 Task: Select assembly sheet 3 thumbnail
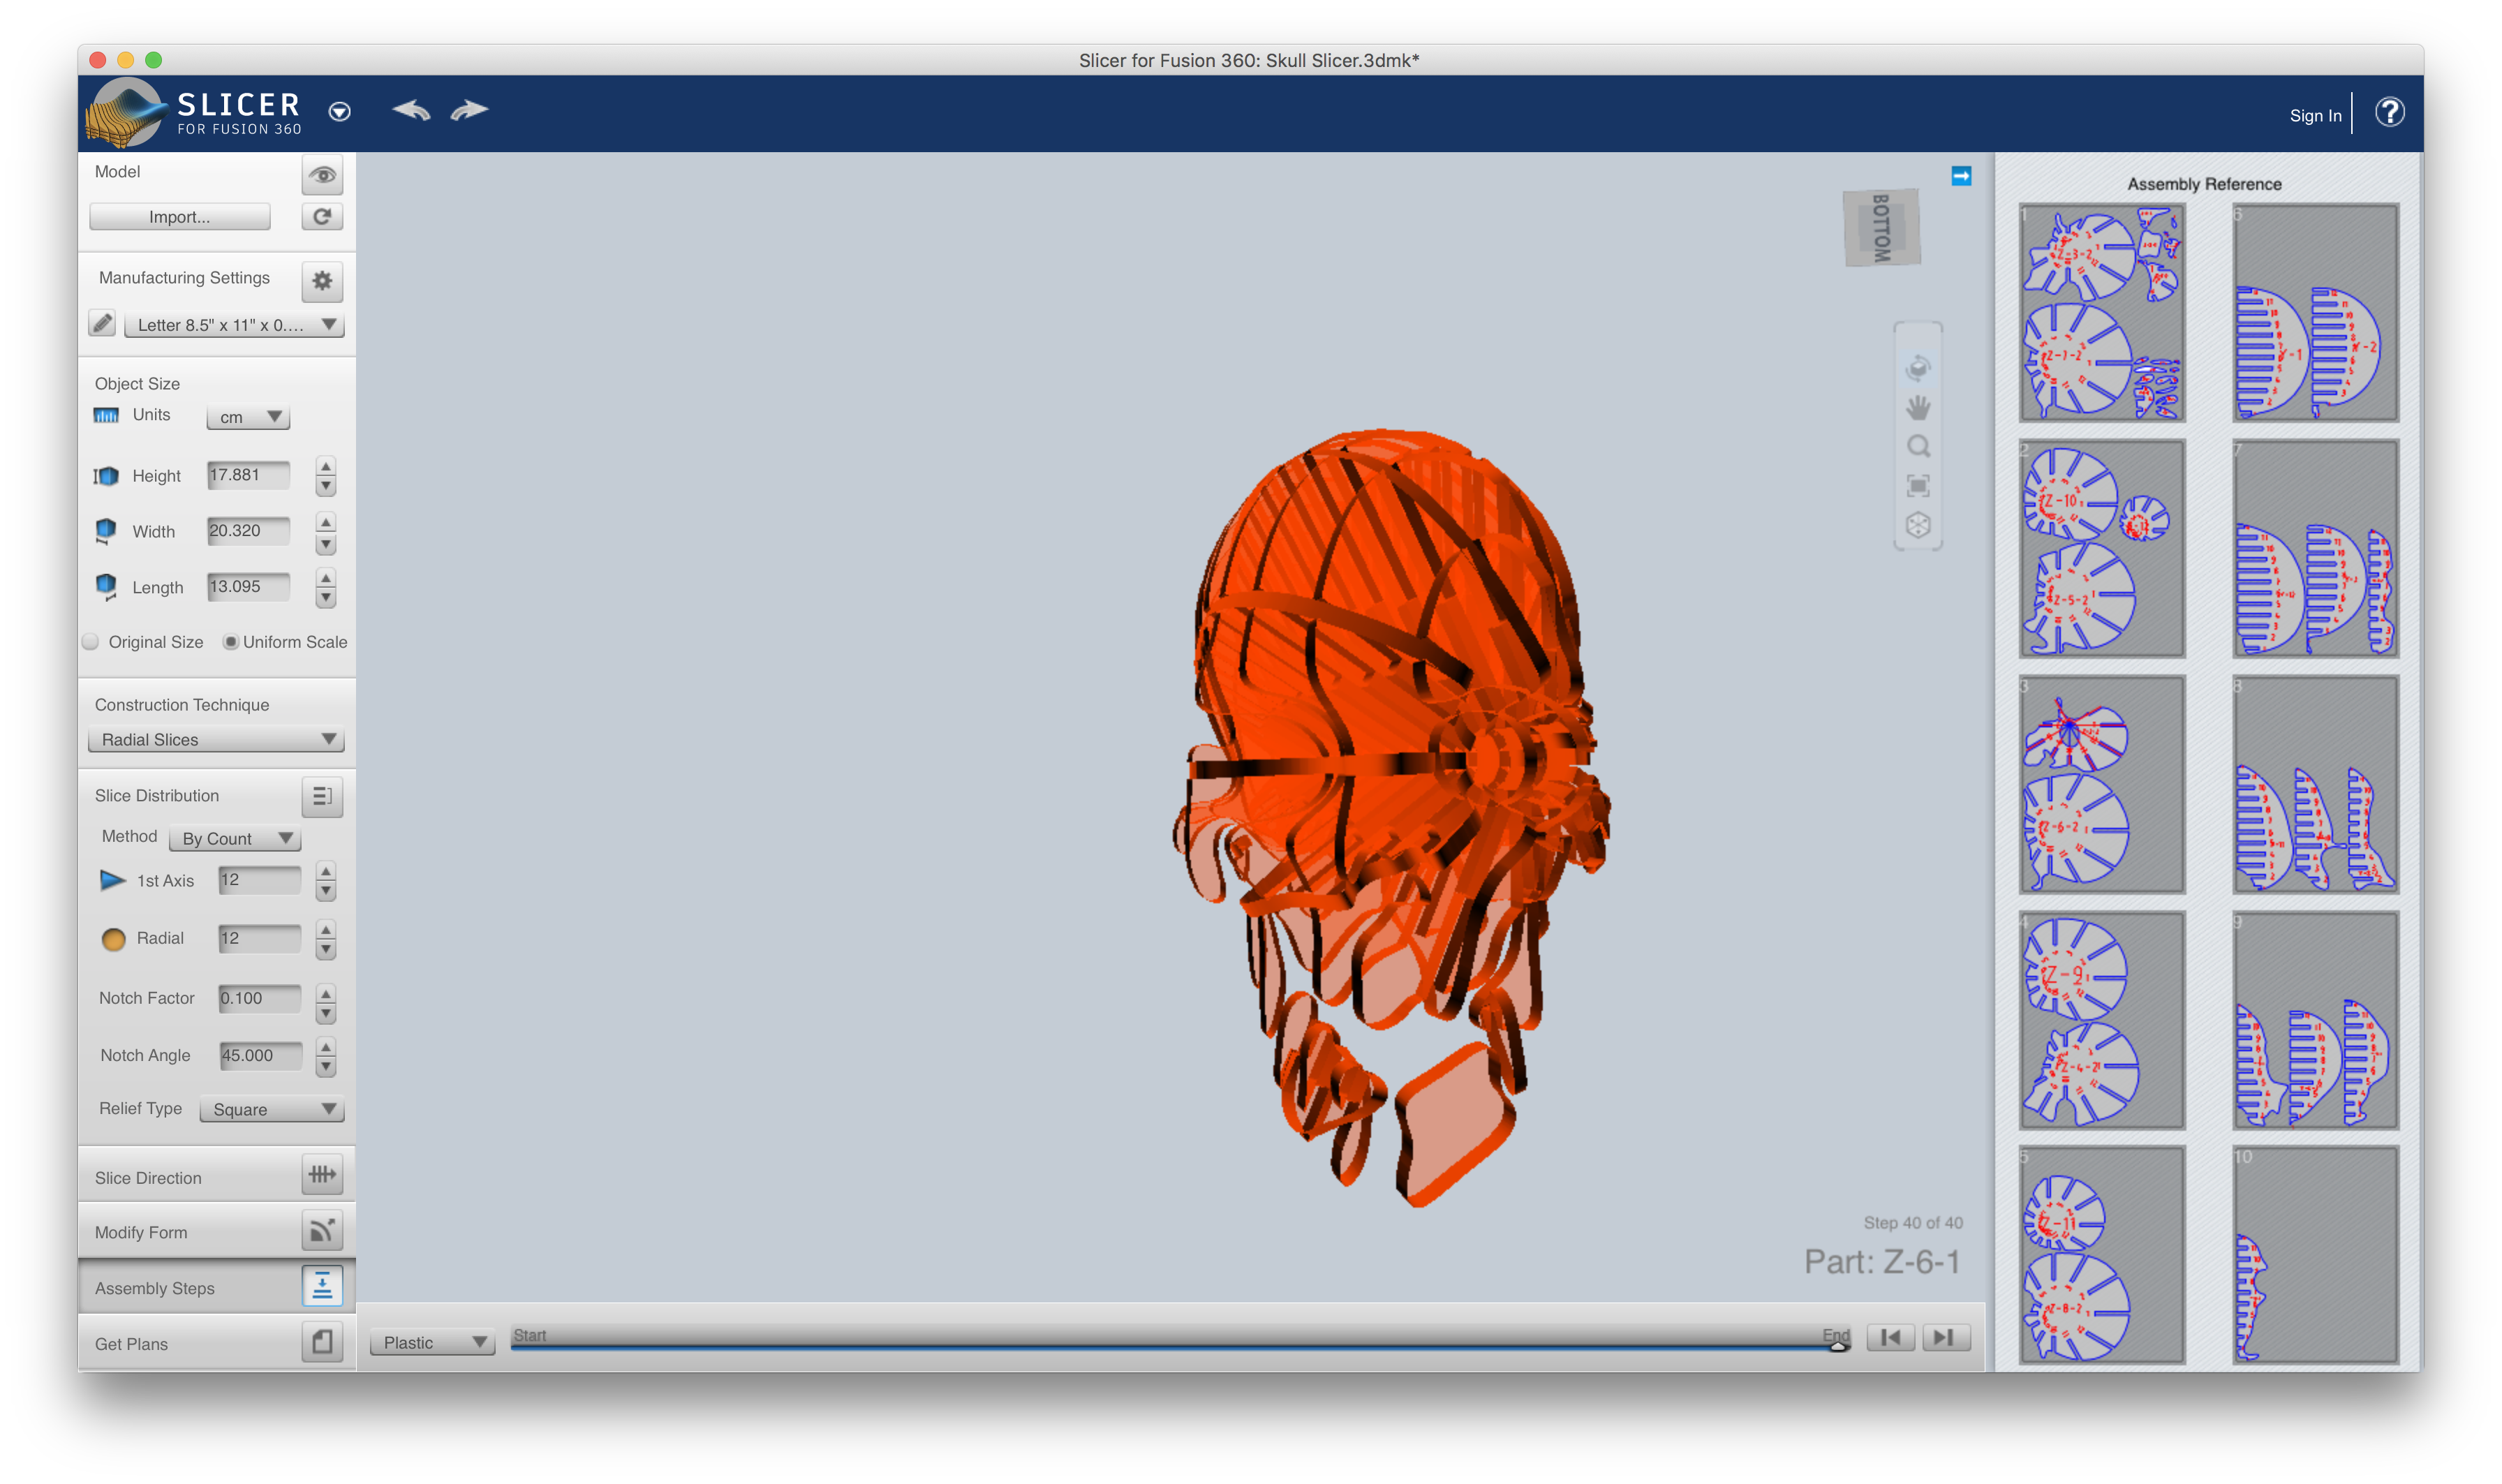pos(2101,785)
